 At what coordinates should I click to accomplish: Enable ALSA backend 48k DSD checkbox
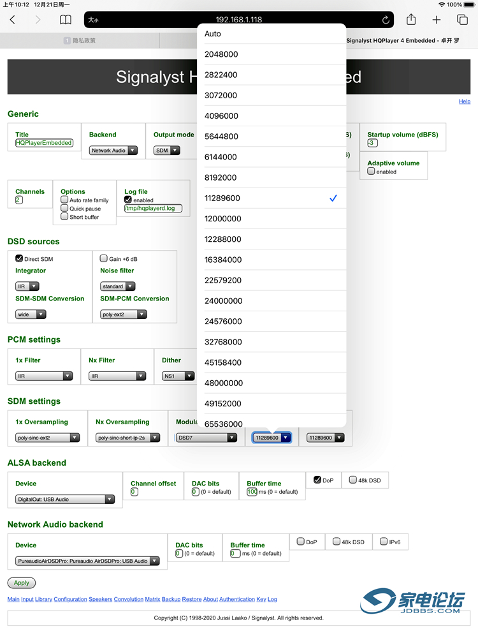[x=353, y=480]
